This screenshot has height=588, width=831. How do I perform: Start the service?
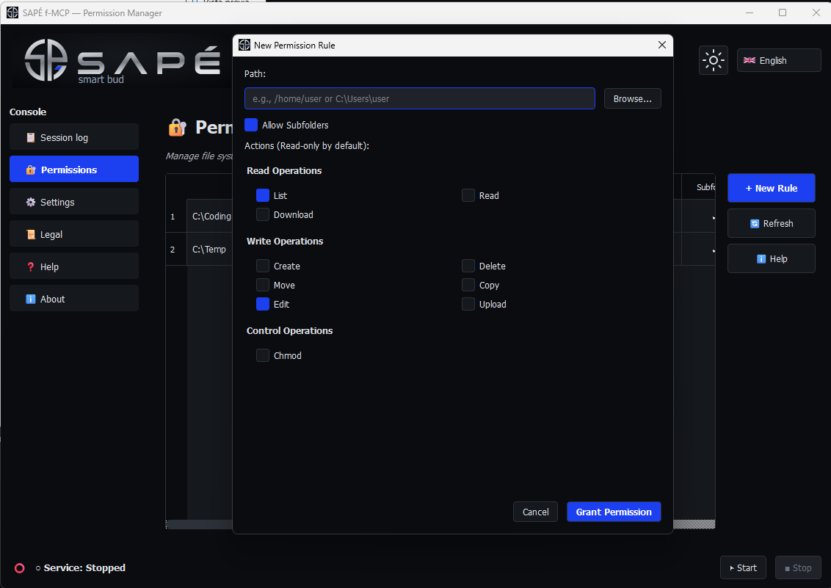pyautogui.click(x=743, y=568)
